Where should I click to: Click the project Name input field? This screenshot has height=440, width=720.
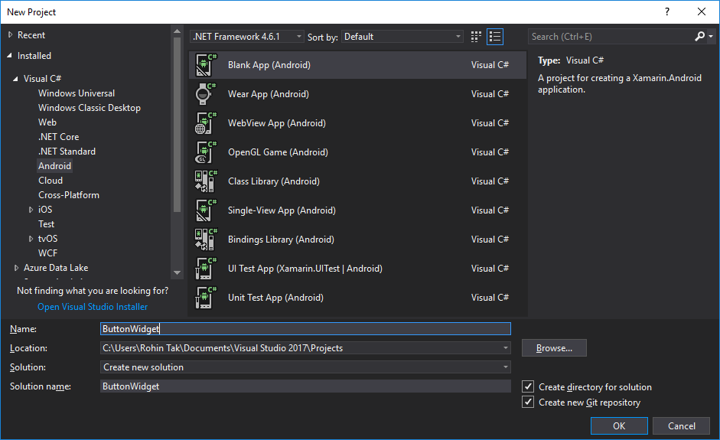(x=305, y=329)
